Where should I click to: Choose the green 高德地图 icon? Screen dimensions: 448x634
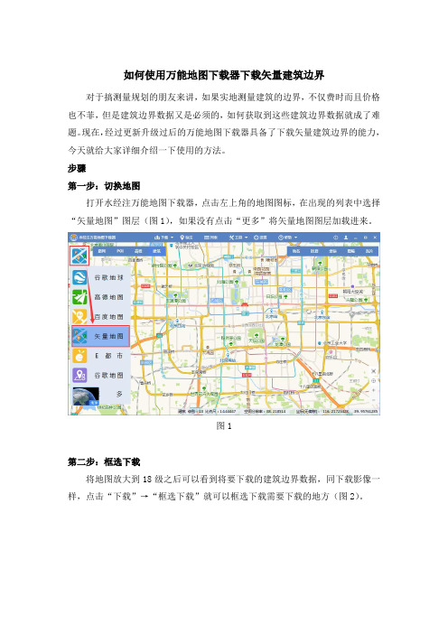79,297
